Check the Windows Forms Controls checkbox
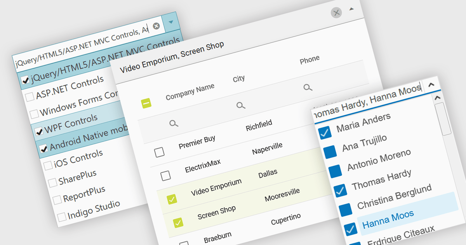The width and height of the screenshot is (466, 245). click(35, 114)
